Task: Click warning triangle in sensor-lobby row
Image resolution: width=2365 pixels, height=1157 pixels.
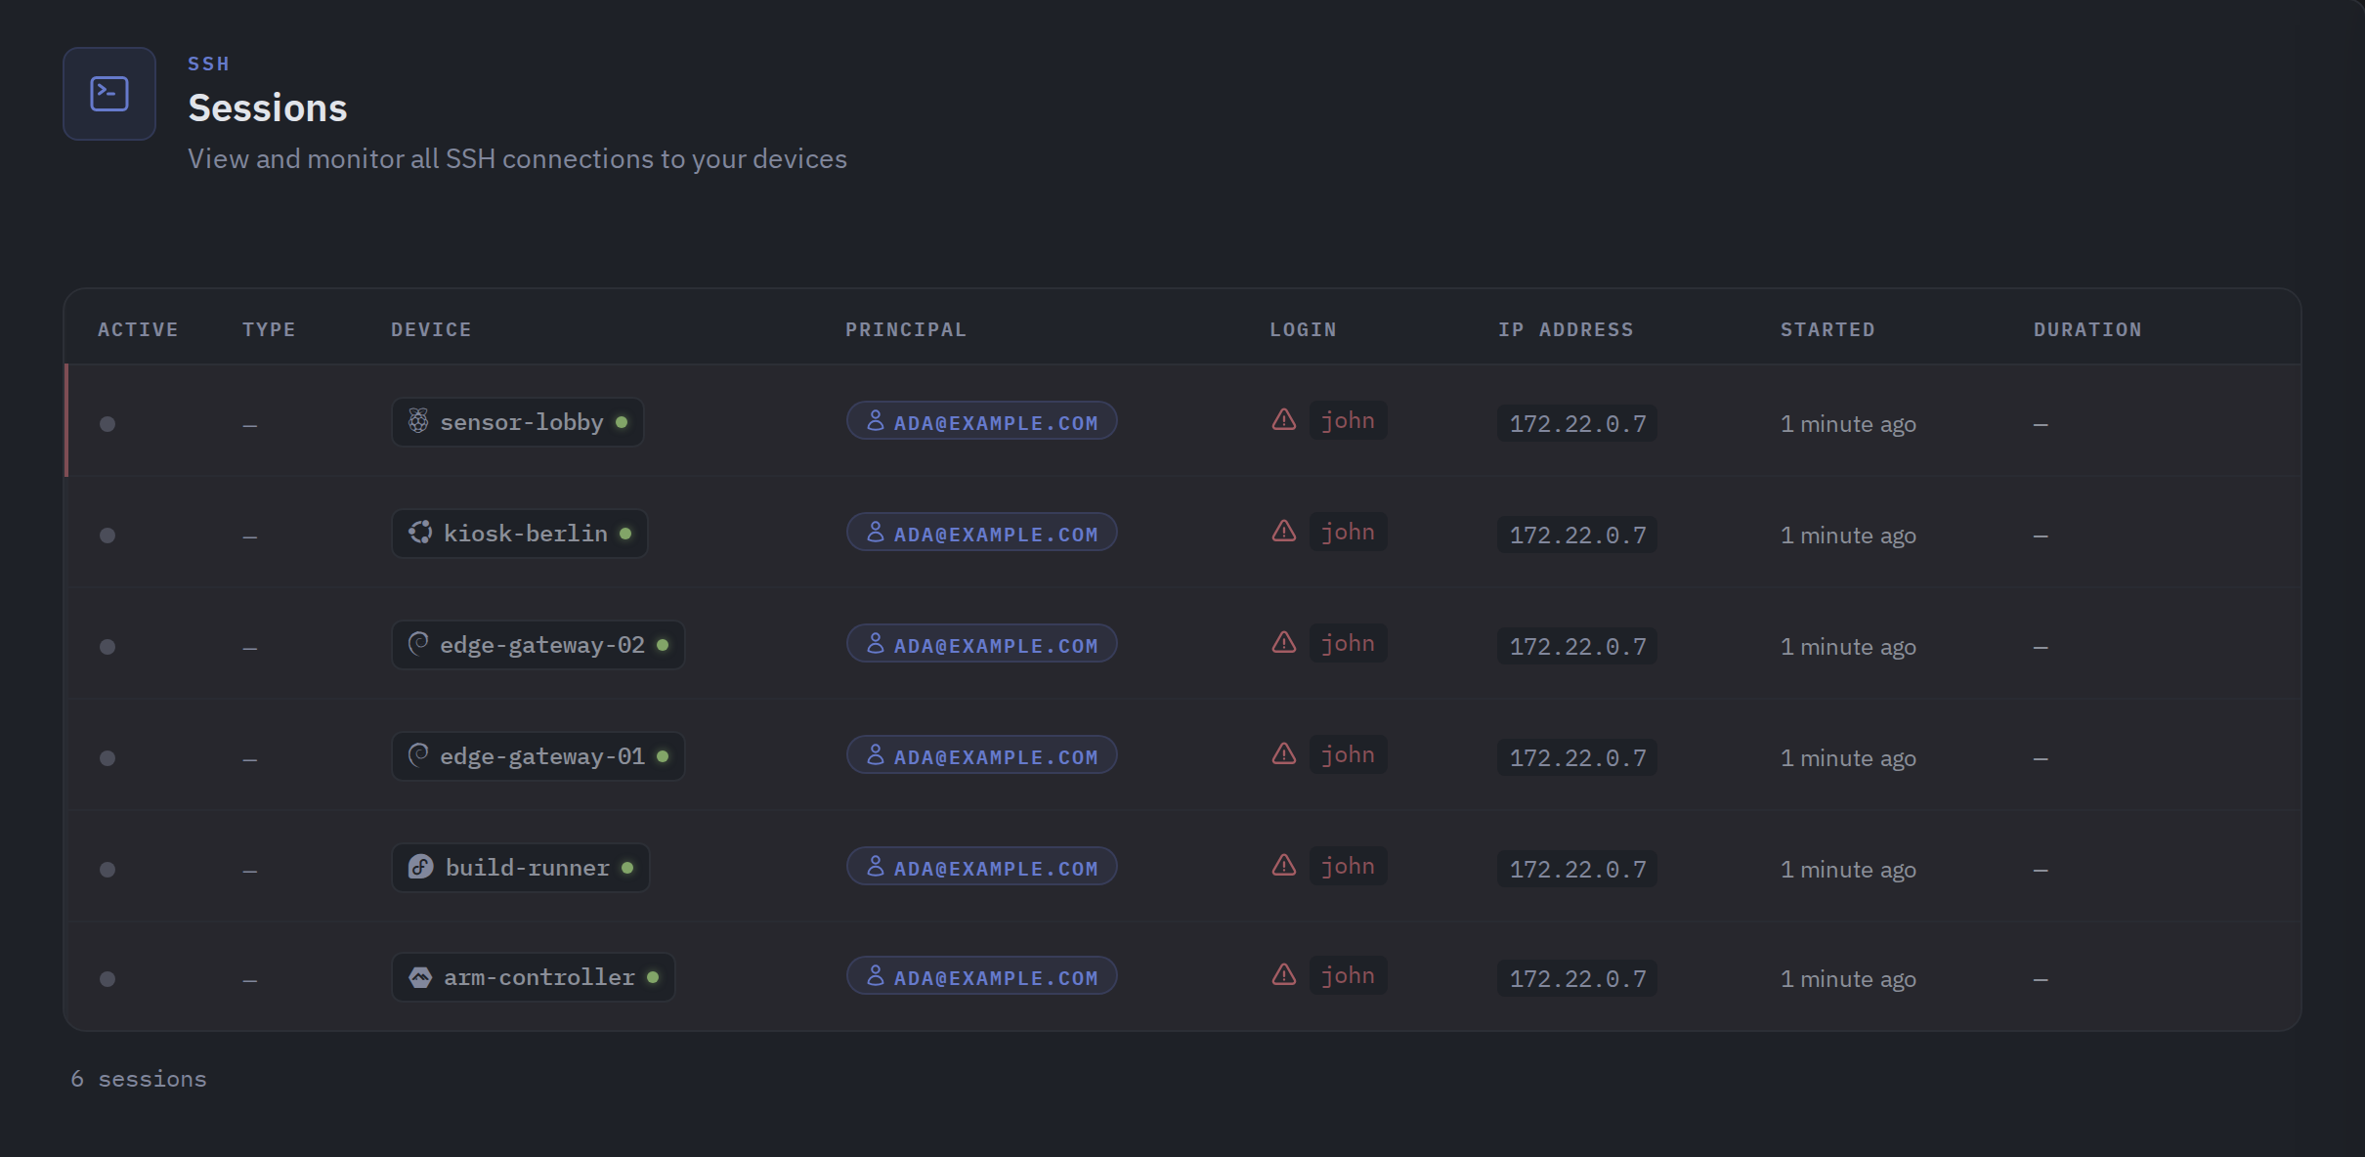Action: click(x=1284, y=420)
